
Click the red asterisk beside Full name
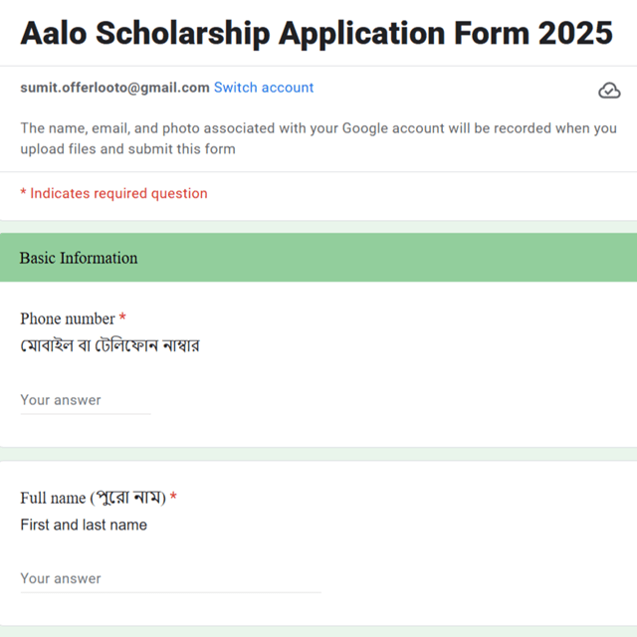pyautogui.click(x=173, y=496)
